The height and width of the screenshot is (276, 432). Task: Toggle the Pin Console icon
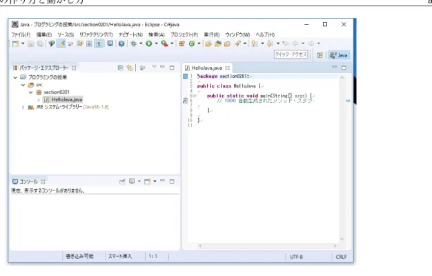(x=122, y=181)
